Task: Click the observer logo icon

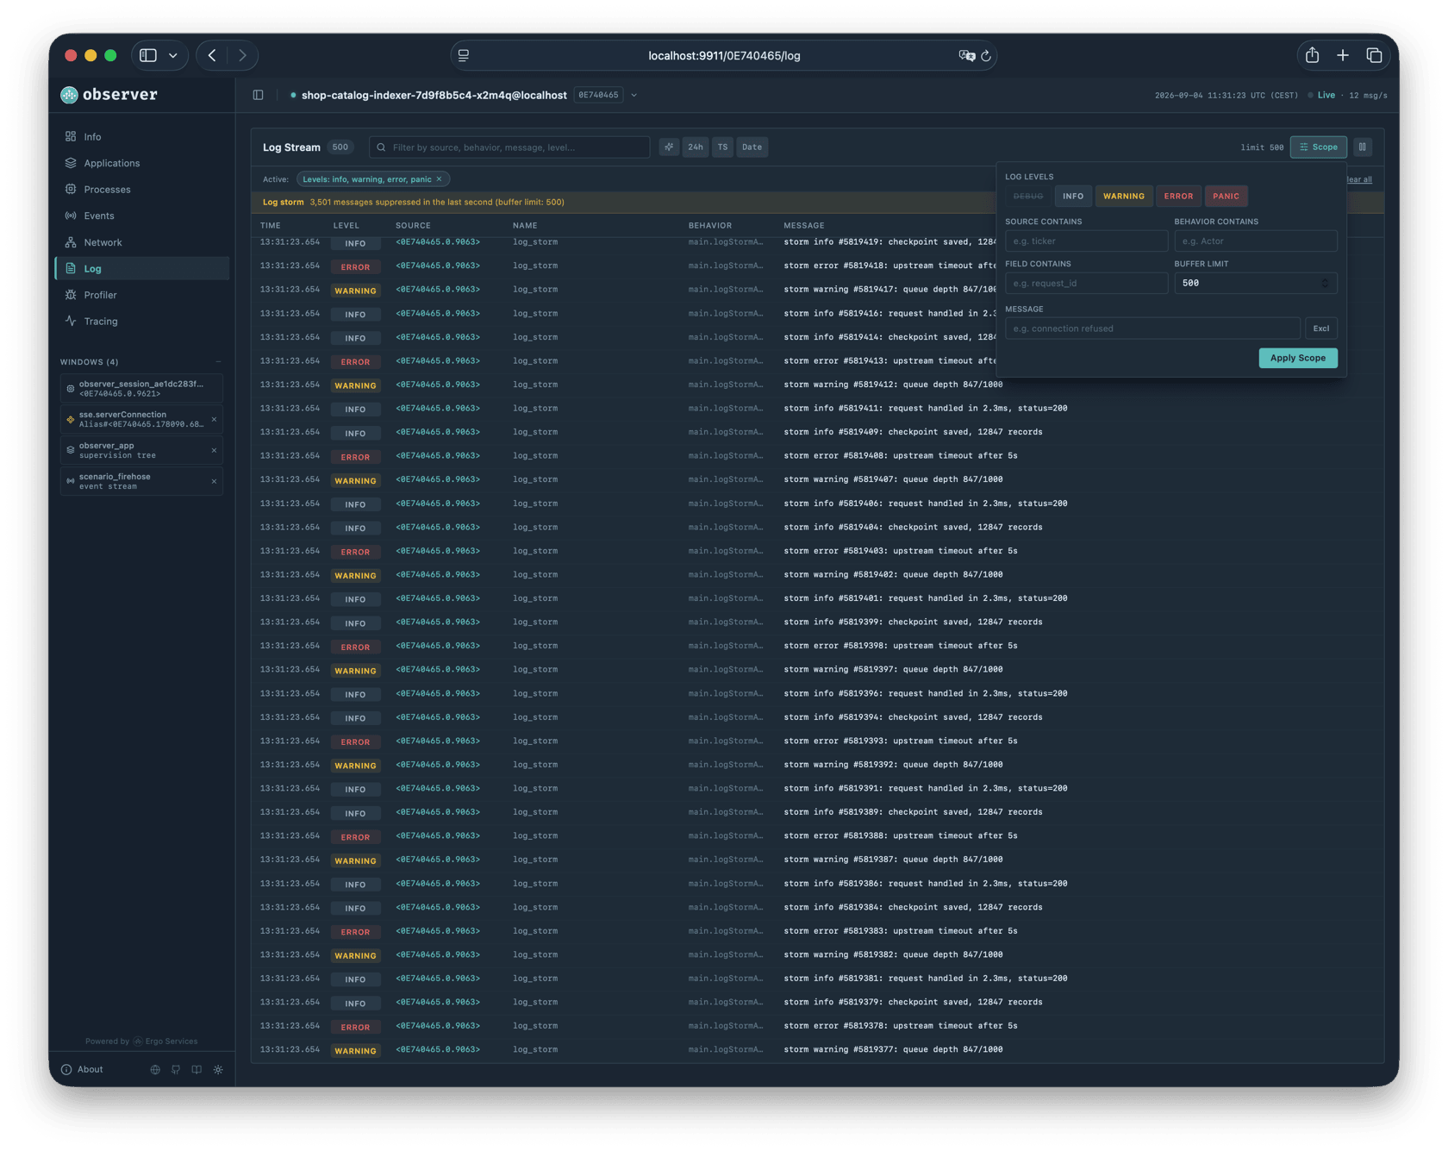Action: (69, 95)
